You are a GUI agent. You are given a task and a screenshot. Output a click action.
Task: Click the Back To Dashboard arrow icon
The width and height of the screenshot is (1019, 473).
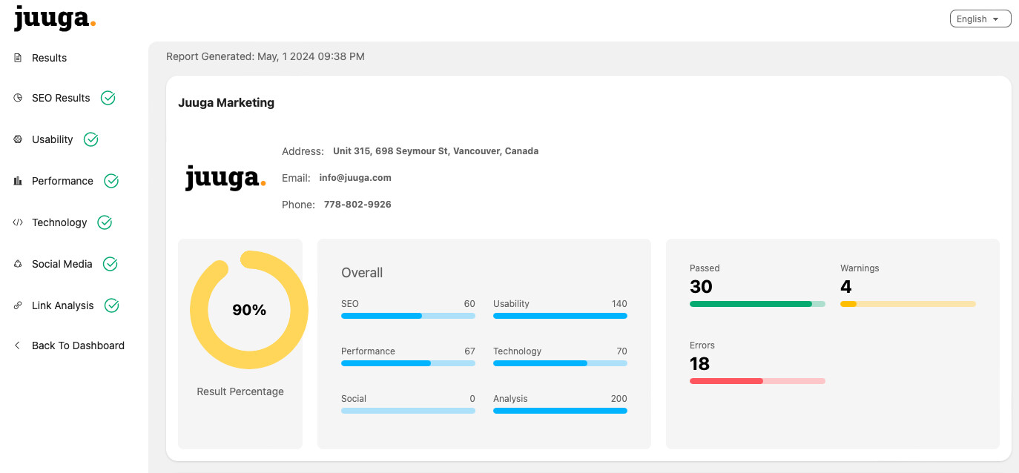18,345
